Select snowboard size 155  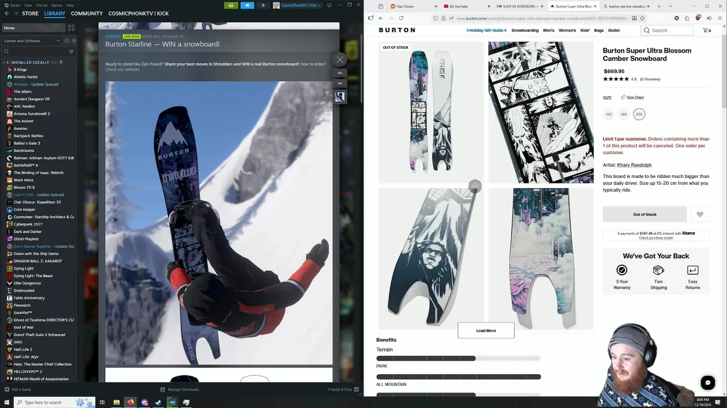tap(608, 114)
